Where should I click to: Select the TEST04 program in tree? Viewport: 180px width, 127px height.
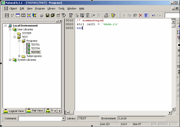(x=35, y=48)
